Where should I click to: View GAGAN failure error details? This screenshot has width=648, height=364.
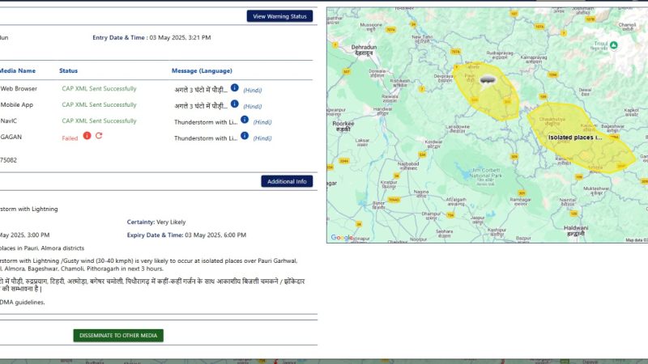click(87, 136)
